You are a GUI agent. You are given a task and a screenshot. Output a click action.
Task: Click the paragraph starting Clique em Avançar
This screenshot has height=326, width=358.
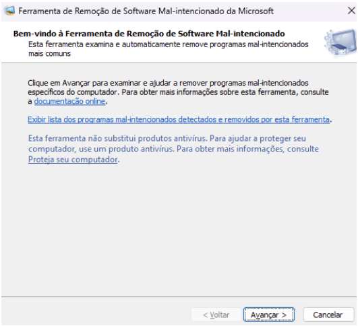point(178,92)
